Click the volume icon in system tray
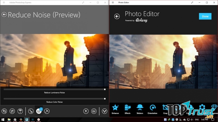This screenshot has width=218, height=122. tap(192, 120)
